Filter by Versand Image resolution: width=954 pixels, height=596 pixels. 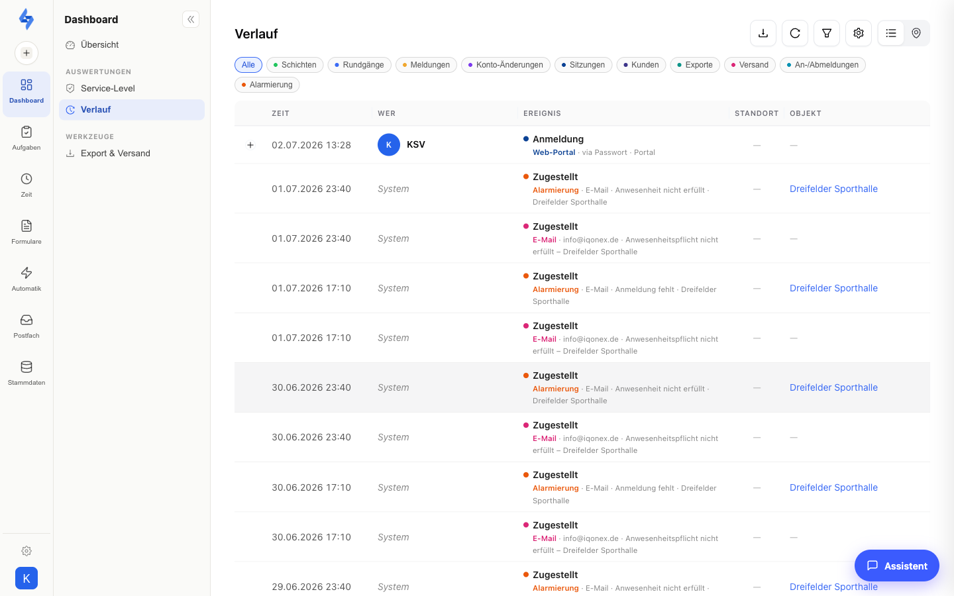(x=750, y=65)
